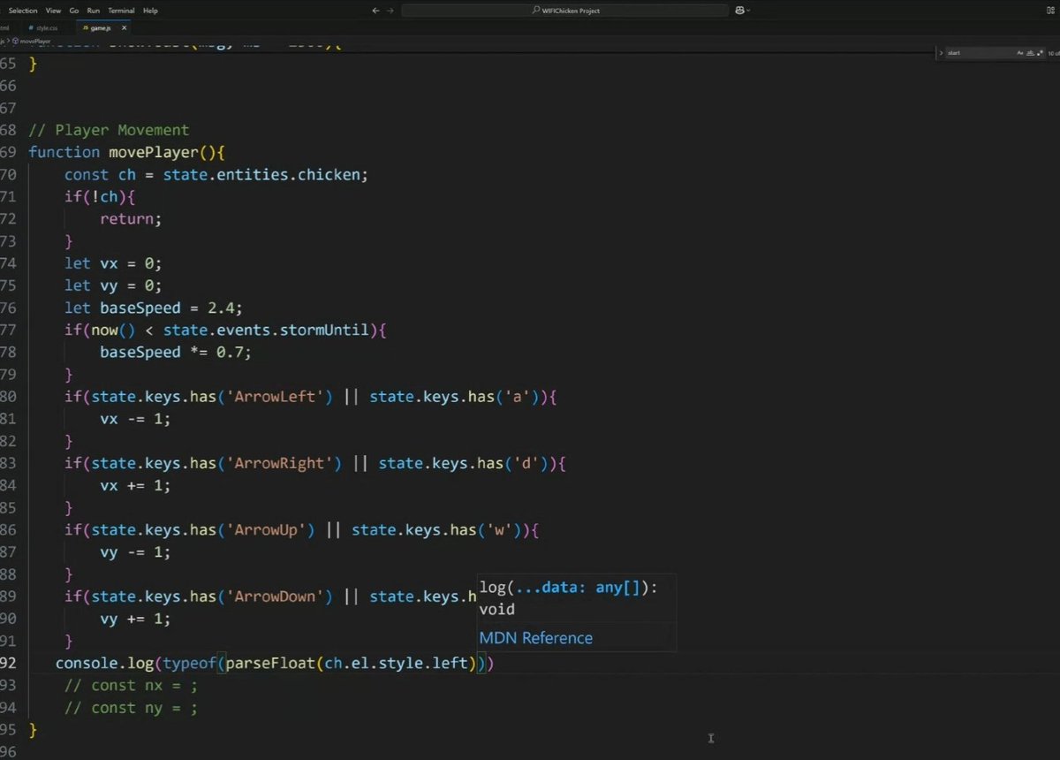Expand the find widget to show replace

[x=942, y=53]
